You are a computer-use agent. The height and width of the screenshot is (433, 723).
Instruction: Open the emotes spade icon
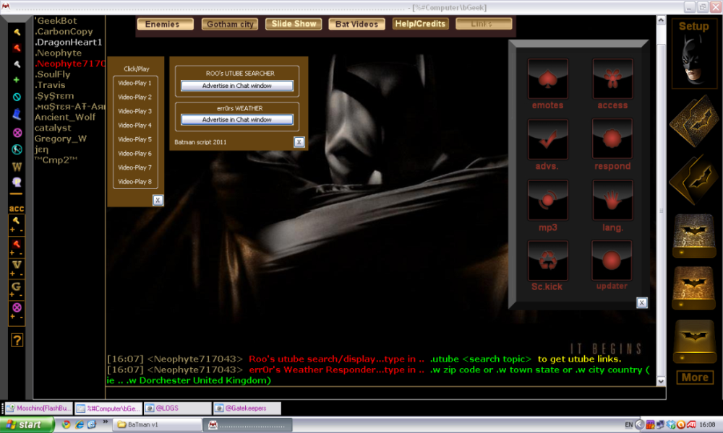click(548, 79)
